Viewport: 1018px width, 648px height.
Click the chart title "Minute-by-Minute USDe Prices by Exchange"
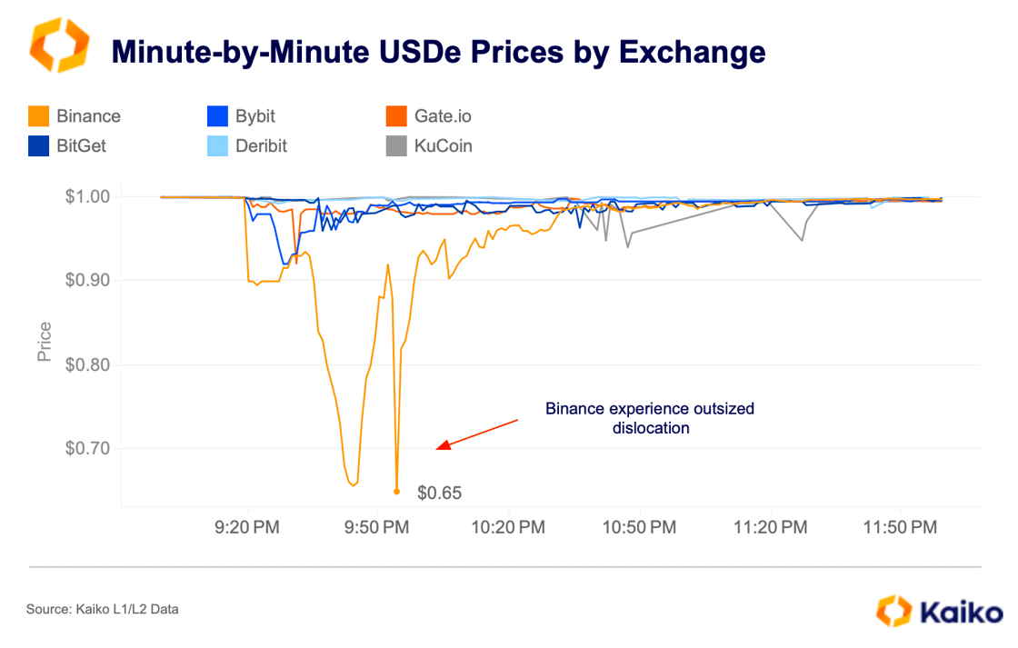click(x=438, y=53)
